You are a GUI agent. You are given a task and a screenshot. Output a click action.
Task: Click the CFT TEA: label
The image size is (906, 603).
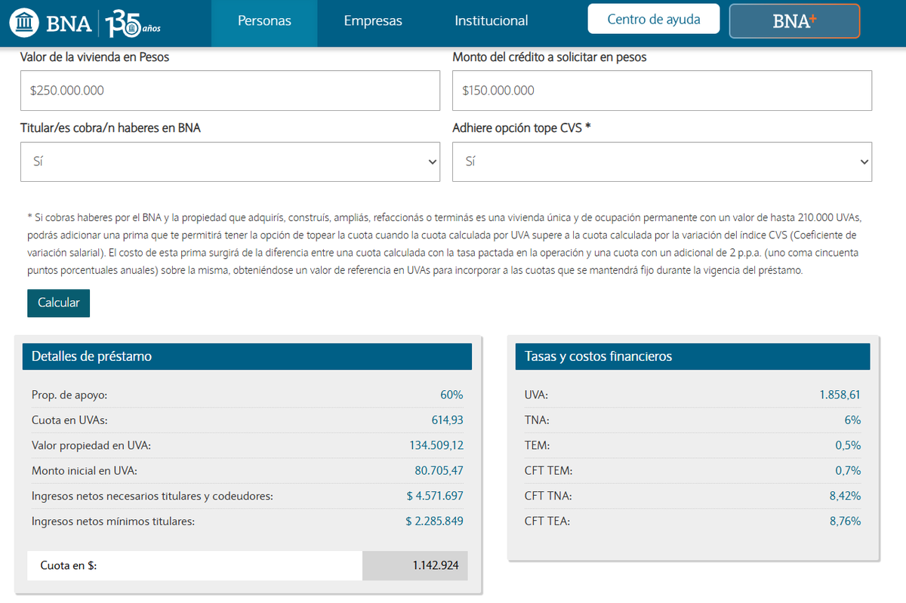(547, 521)
